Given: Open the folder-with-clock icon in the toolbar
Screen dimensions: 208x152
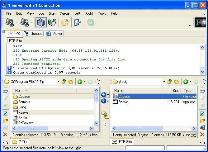Looking at the screenshot, I should click(x=65, y=22).
